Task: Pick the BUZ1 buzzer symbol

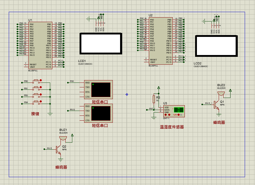Action: pyautogui.click(x=63, y=138)
